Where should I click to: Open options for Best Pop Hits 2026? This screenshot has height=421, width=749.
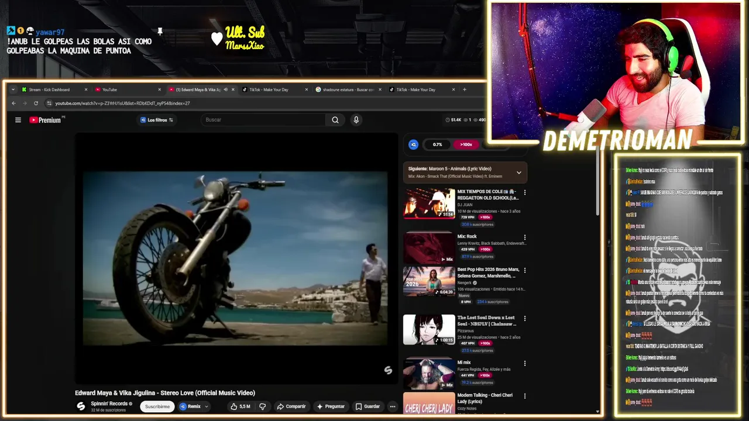pos(524,271)
